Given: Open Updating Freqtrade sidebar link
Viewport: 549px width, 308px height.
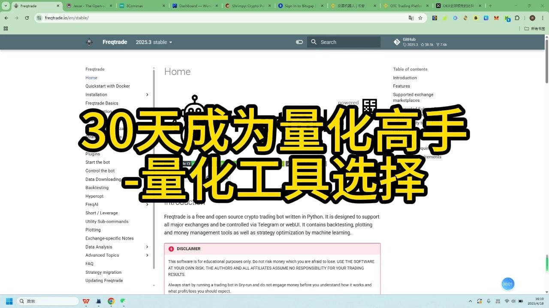Looking at the screenshot, I should click(x=104, y=281).
